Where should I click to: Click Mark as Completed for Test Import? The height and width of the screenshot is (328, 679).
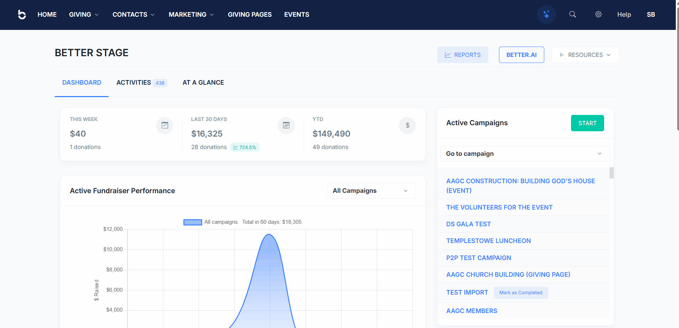(521, 292)
